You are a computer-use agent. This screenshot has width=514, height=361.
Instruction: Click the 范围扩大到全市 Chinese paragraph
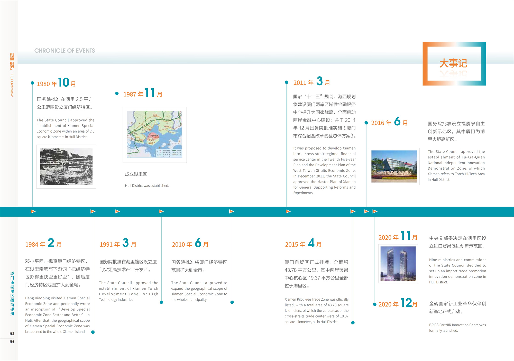[x=199, y=266]
